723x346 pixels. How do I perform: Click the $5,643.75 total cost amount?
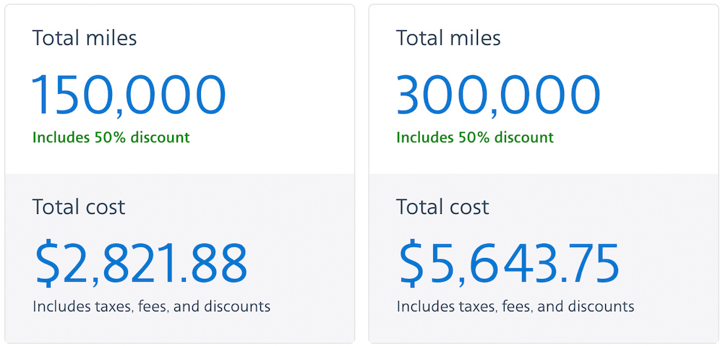point(508,264)
